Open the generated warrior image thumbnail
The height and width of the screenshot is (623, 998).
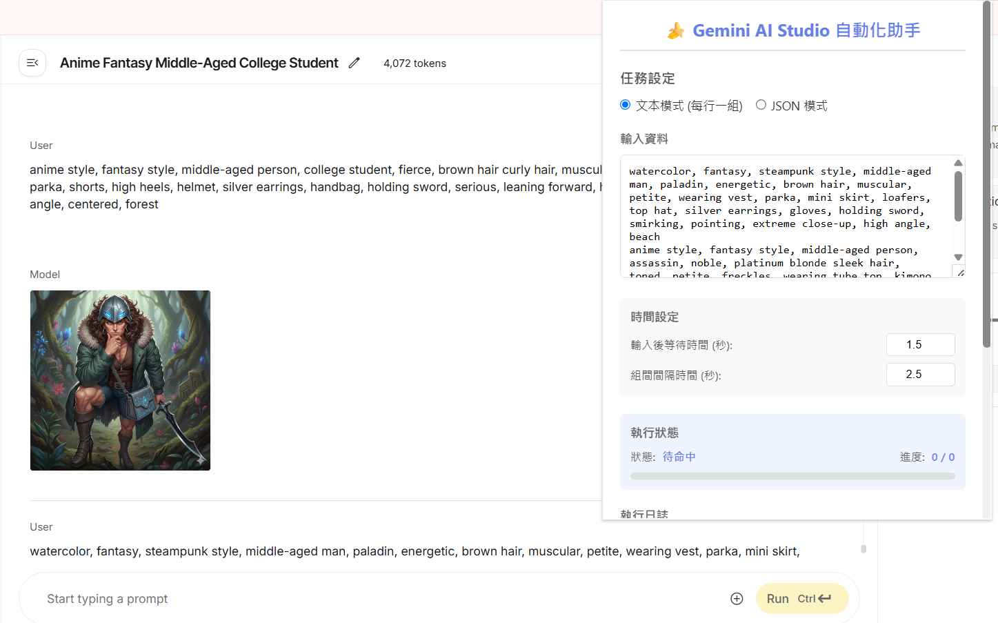click(x=120, y=380)
